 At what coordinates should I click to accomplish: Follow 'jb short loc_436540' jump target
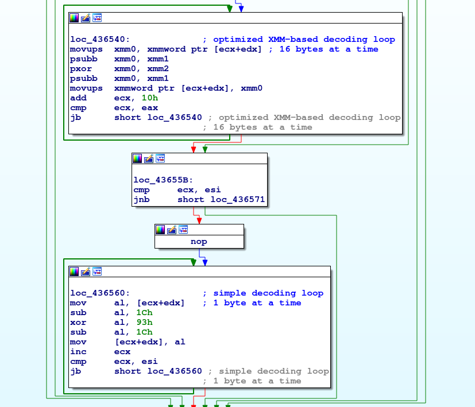(175, 118)
